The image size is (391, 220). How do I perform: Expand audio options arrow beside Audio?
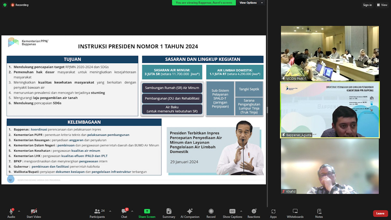(x=19, y=211)
